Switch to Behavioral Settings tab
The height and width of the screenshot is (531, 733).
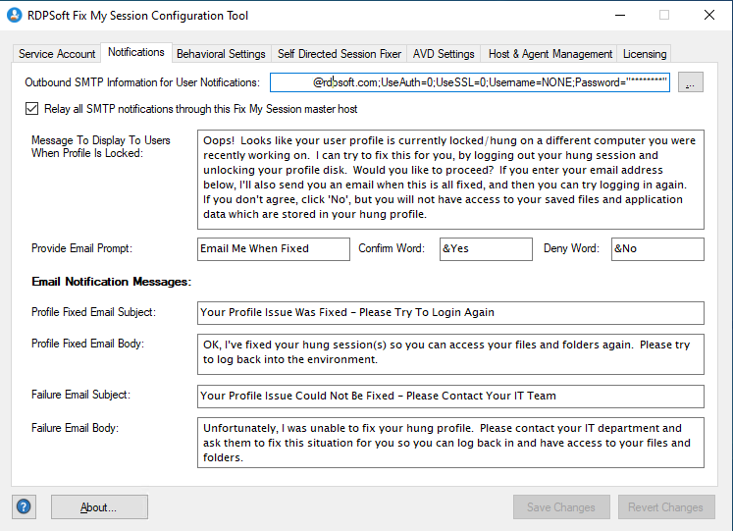point(221,54)
